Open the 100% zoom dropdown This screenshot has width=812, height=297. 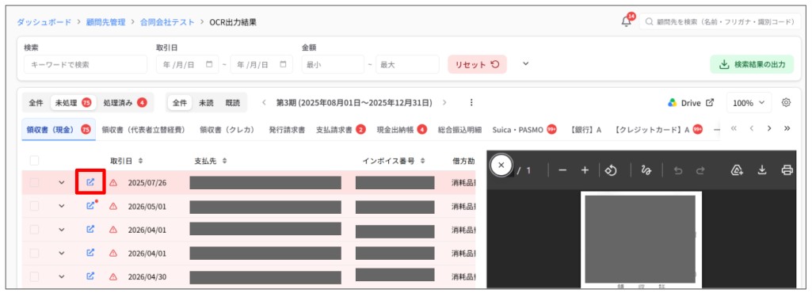749,103
